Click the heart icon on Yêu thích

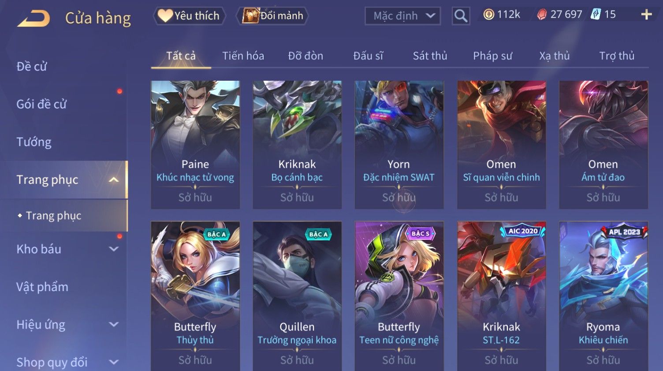coord(165,15)
